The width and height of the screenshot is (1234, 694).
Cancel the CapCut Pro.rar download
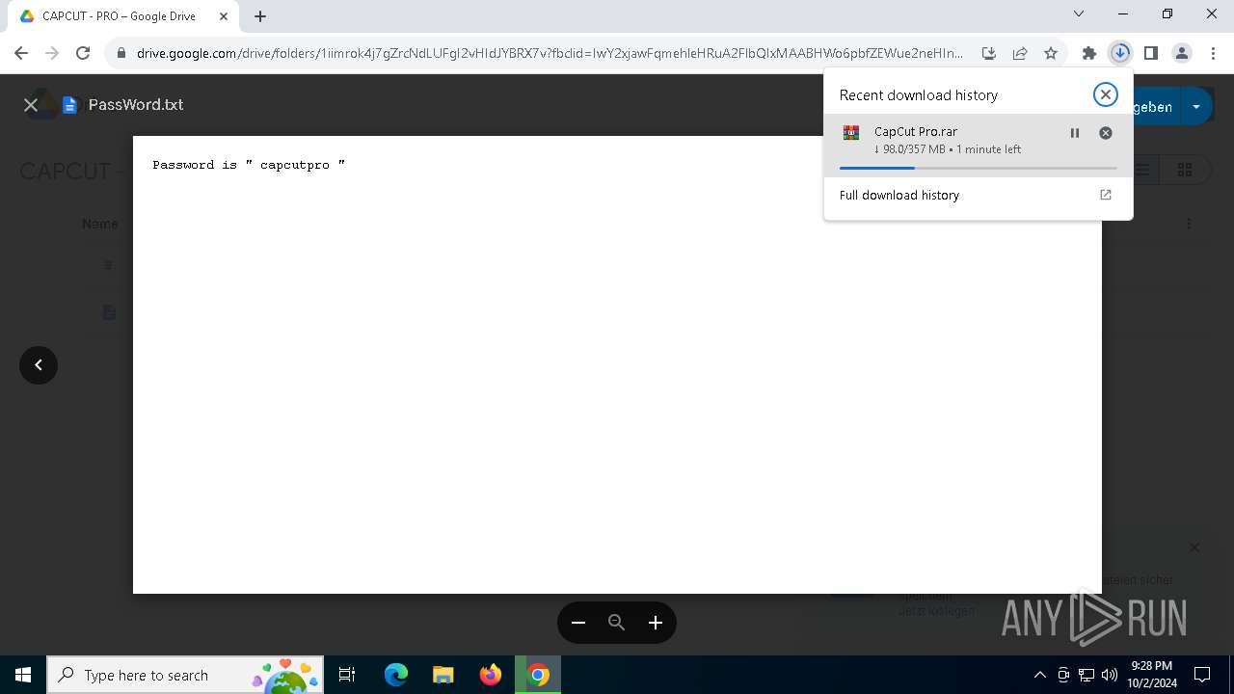(x=1106, y=133)
